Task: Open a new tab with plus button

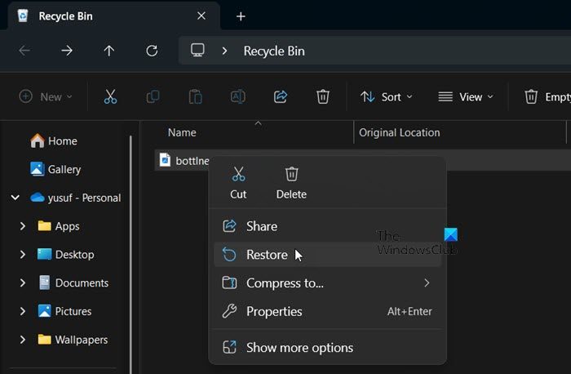Action: 241,16
